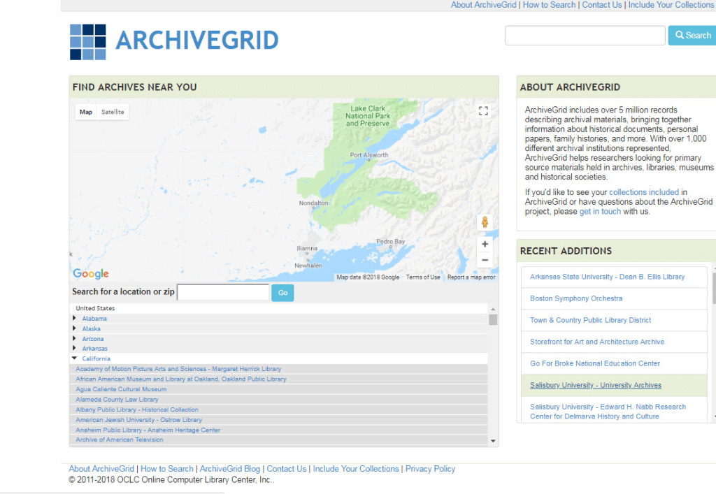
Task: Open American Jewish University - Ostrow Library
Action: tap(139, 420)
